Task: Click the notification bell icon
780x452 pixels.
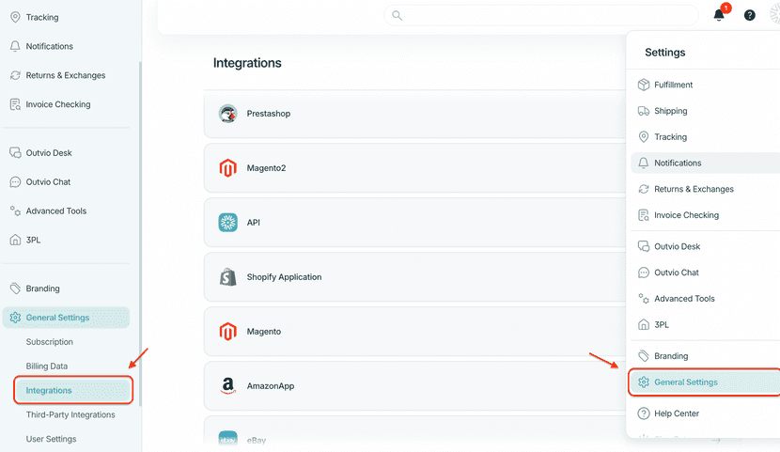Action: [719, 15]
